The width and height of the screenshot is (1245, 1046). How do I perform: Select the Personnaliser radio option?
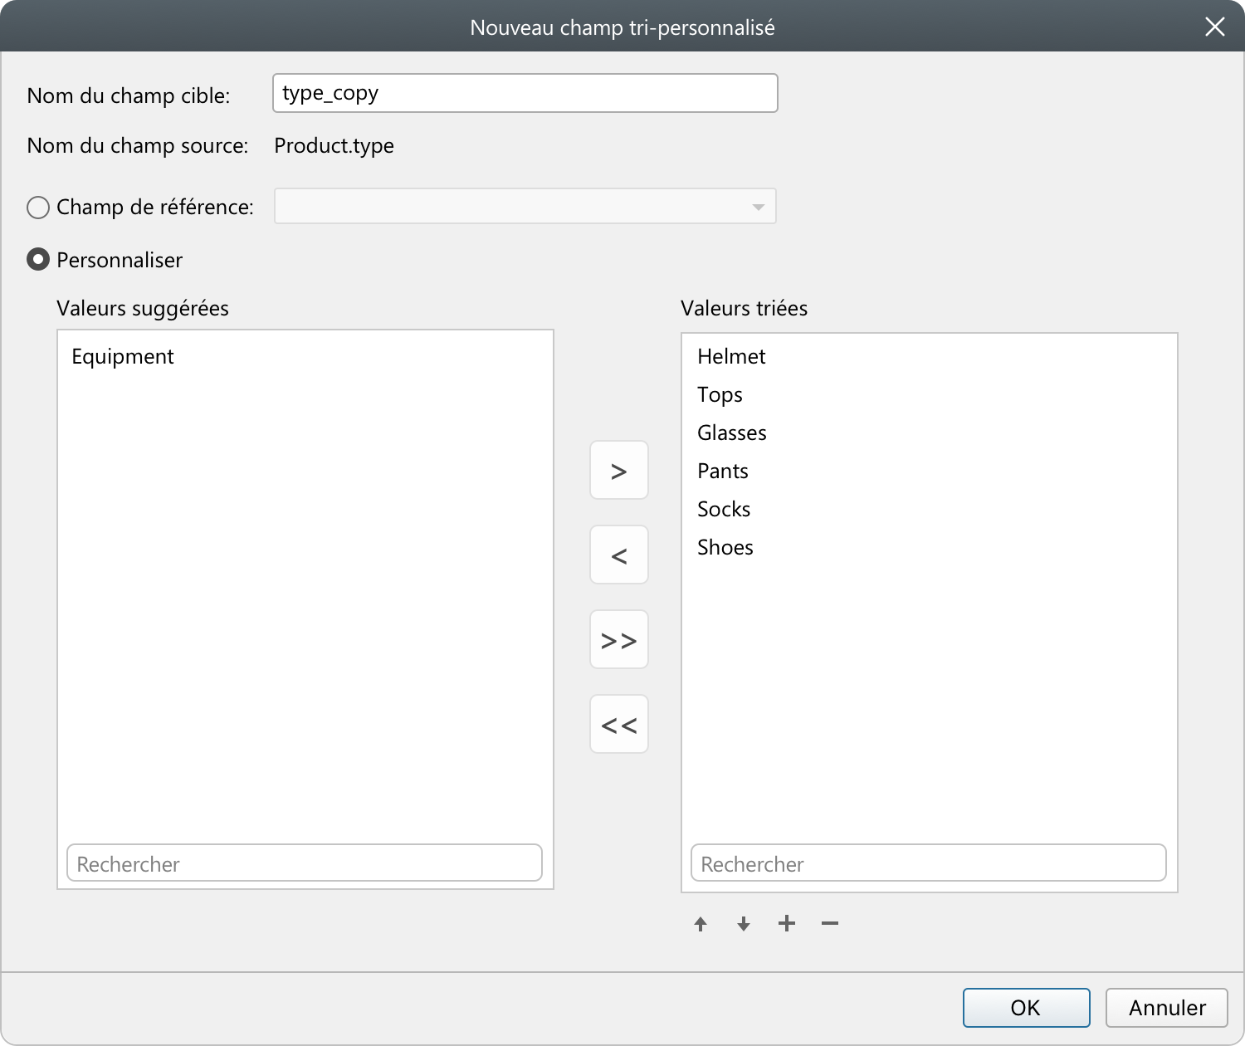tap(38, 260)
